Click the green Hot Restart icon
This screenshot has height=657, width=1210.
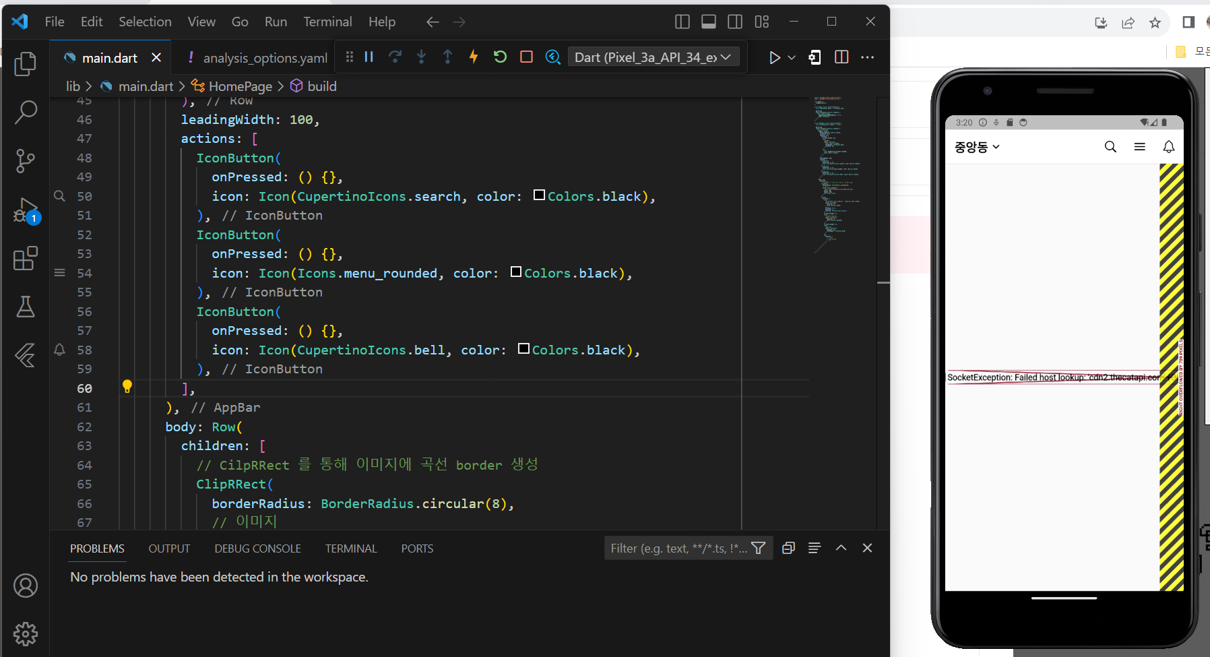click(500, 57)
